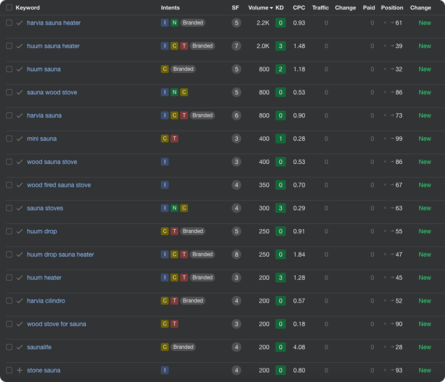Click the Branded tag on saunalife row

click(183, 347)
